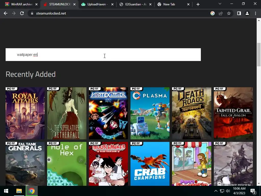Screen dimensions: 261x196
Task: Switch to STEAMUNLOCKED tab
Action: click(x=59, y=4)
